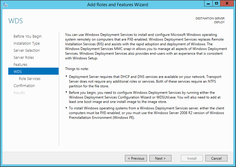Click the WDS page heading
236x167 pixels.
(x=16, y=21)
